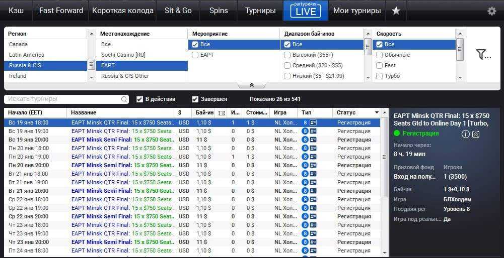Viewport: 504px width, 258px height.
Task: Click the ticket icon column header
Action: [x=221, y=113]
